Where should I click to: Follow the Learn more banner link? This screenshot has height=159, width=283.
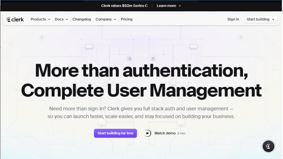[166, 6]
